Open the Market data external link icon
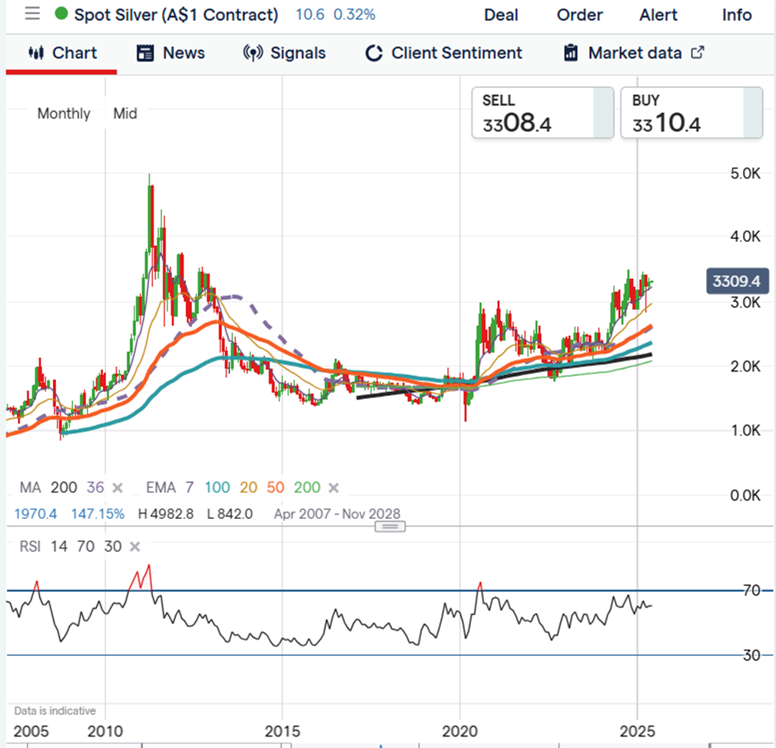Image resolution: width=776 pixels, height=748 pixels. pos(698,52)
